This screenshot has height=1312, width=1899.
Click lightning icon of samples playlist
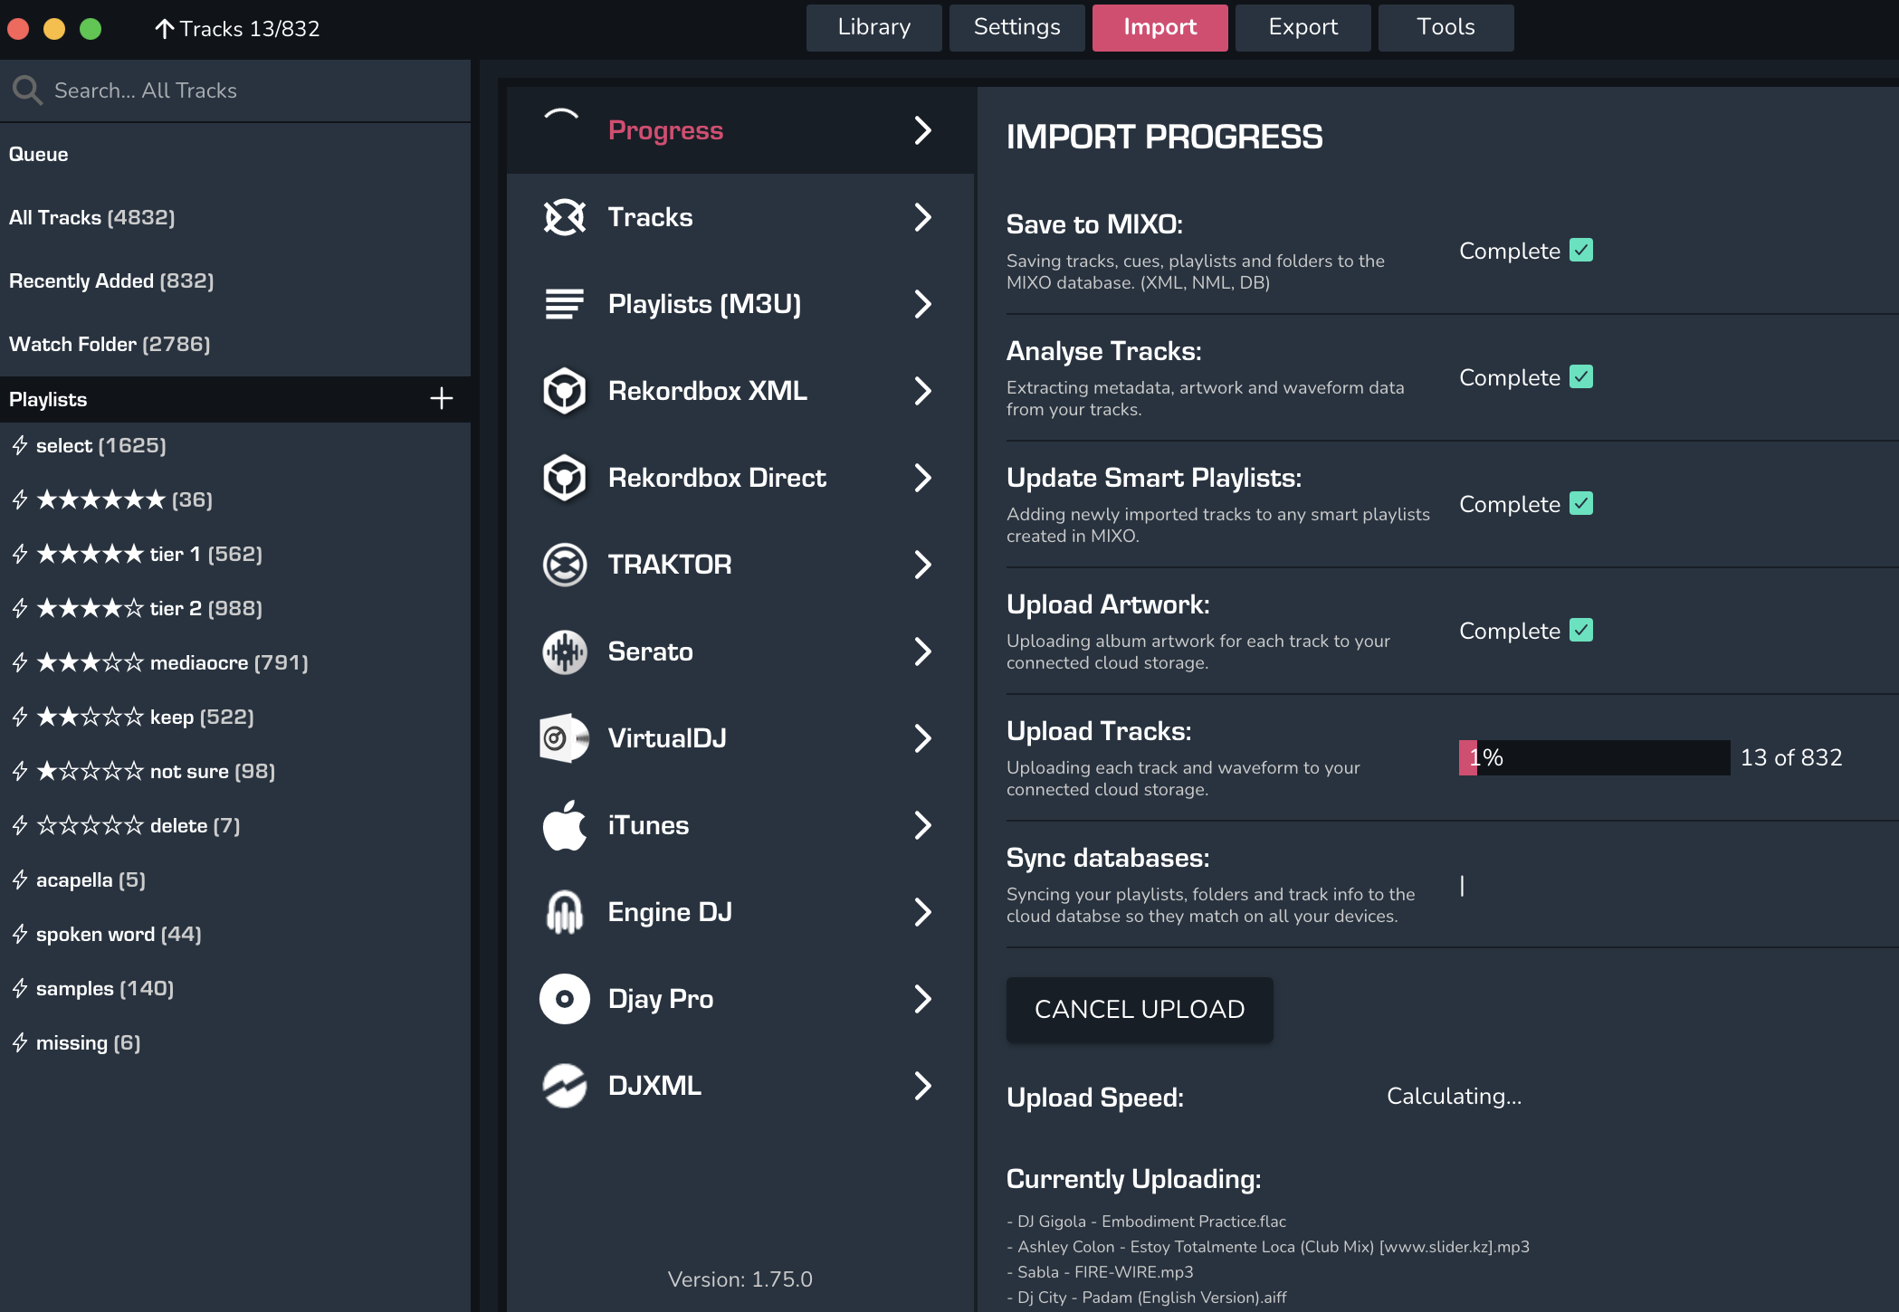click(x=20, y=988)
